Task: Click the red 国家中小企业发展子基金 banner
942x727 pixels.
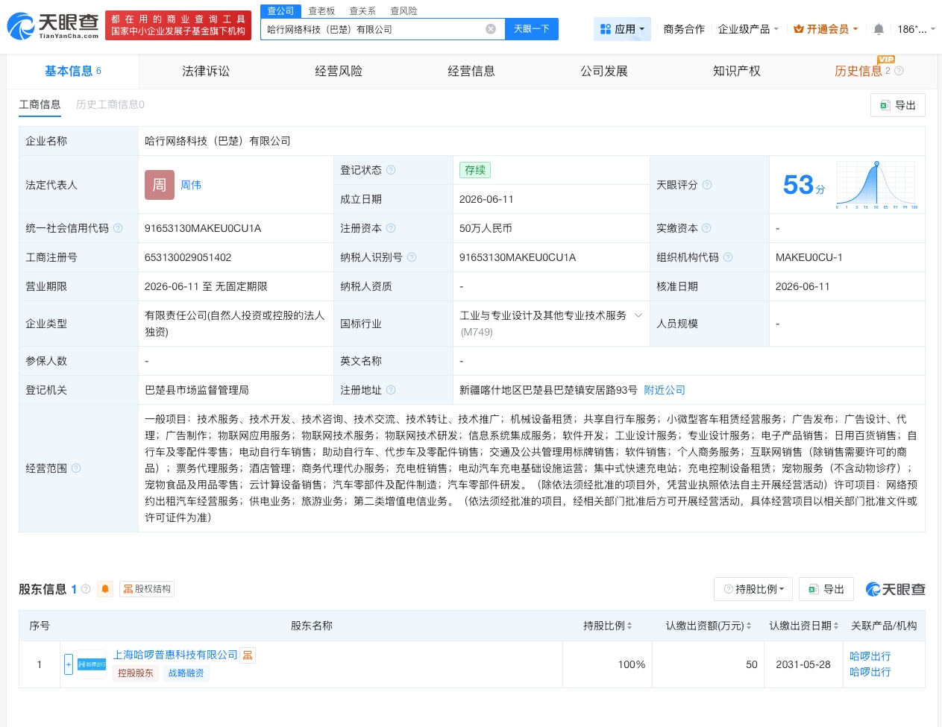Action: [178, 25]
